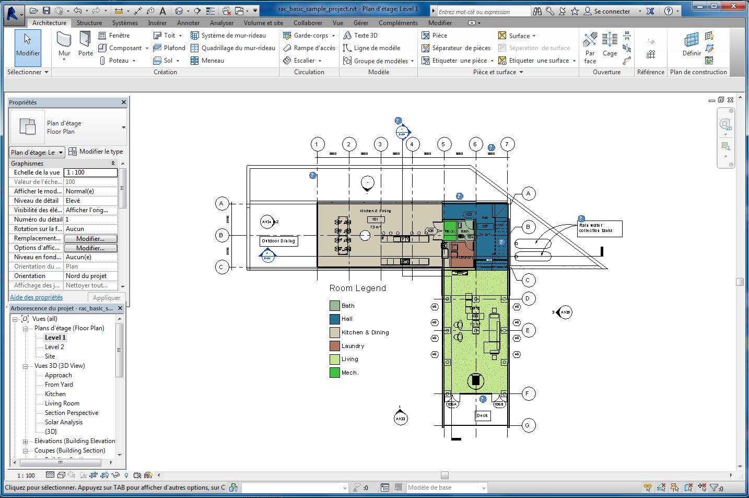Collapse the Vues 3D tree node
The height and width of the screenshot is (498, 749).
(25, 366)
